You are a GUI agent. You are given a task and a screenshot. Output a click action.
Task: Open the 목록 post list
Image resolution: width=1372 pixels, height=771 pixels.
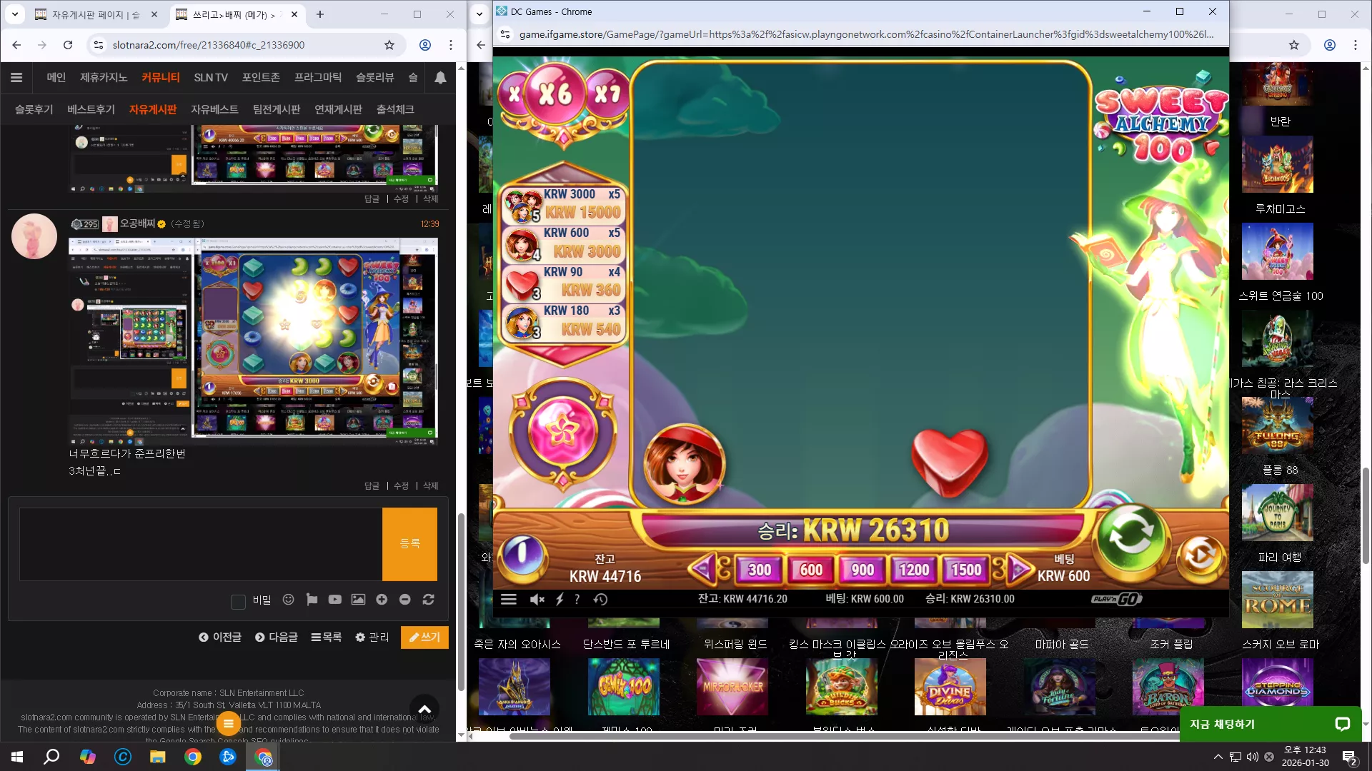(326, 637)
